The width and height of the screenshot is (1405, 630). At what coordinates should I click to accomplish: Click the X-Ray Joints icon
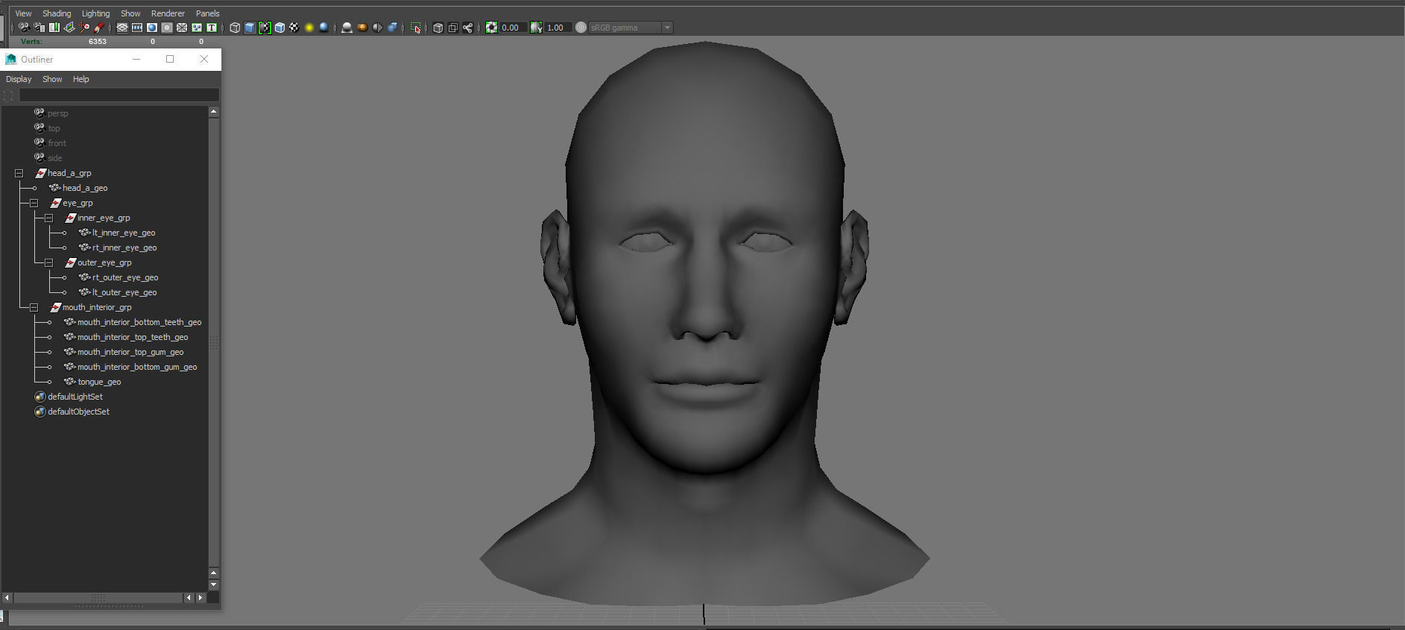(x=467, y=28)
